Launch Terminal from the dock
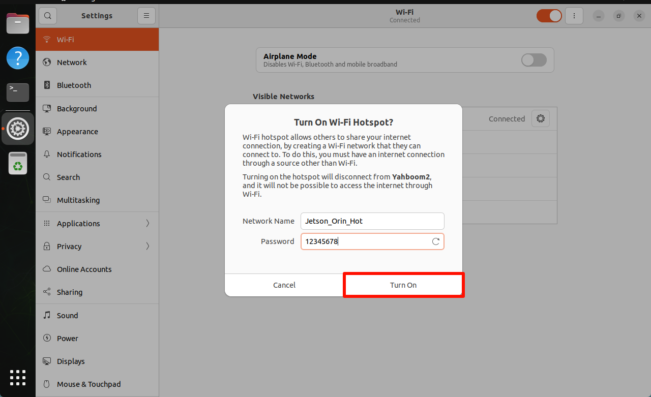This screenshot has height=397, width=651. point(18,92)
